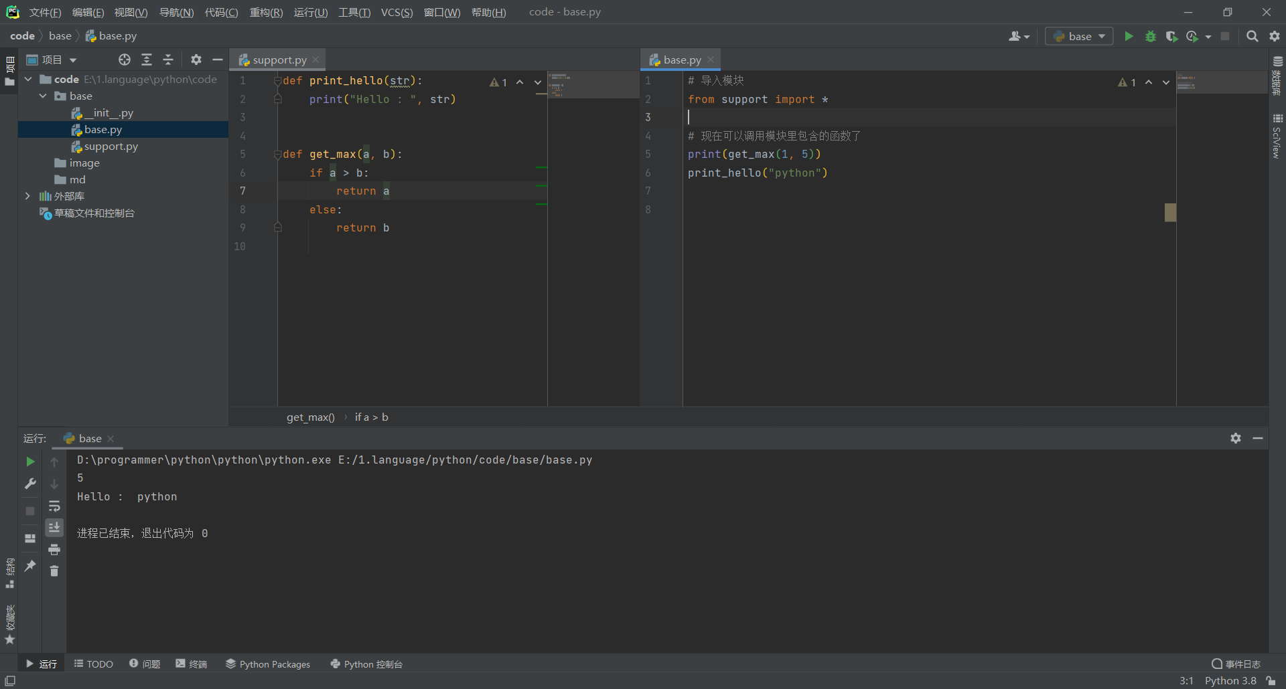Image resolution: width=1286 pixels, height=689 pixels.
Task: Open the base run configuration dropdown
Action: pos(1079,36)
